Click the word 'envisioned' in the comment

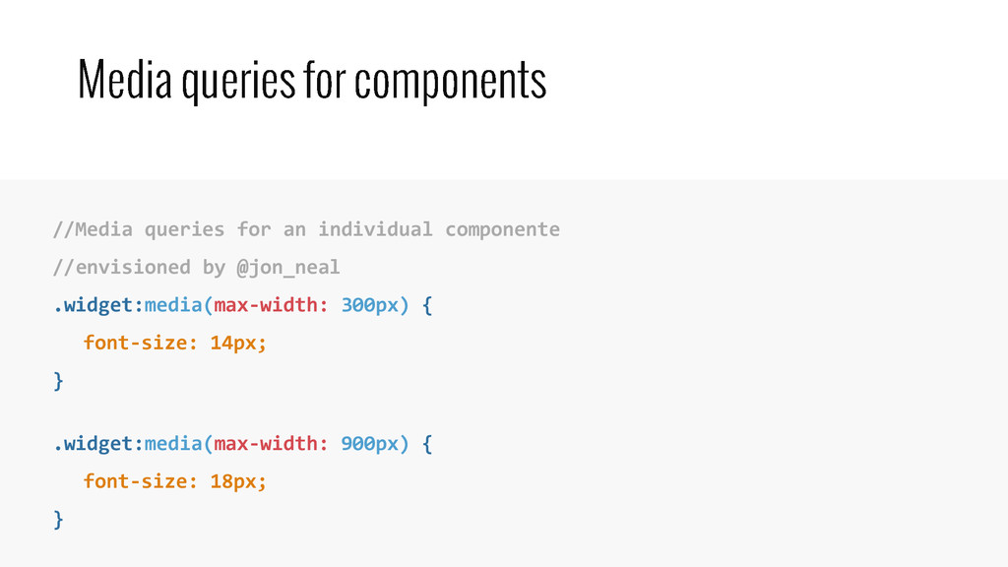click(133, 268)
